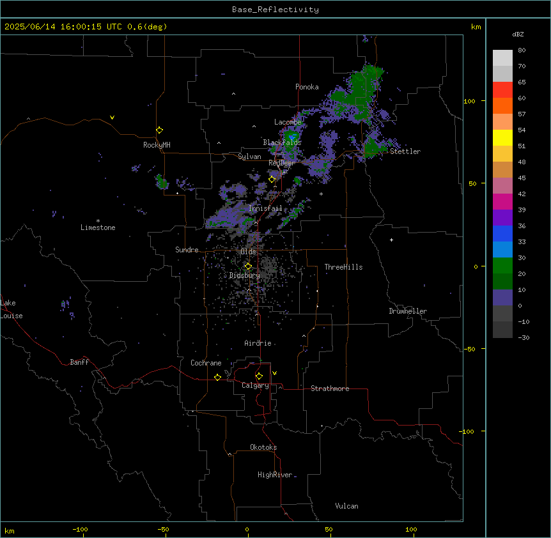Select the yellow diamond marker below Olds

tap(248, 266)
